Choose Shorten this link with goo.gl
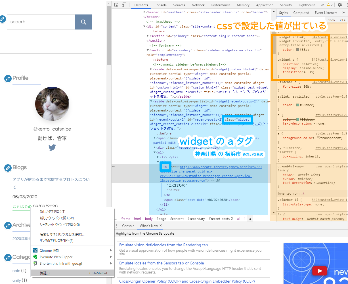The image size is (348, 284). click(72, 264)
